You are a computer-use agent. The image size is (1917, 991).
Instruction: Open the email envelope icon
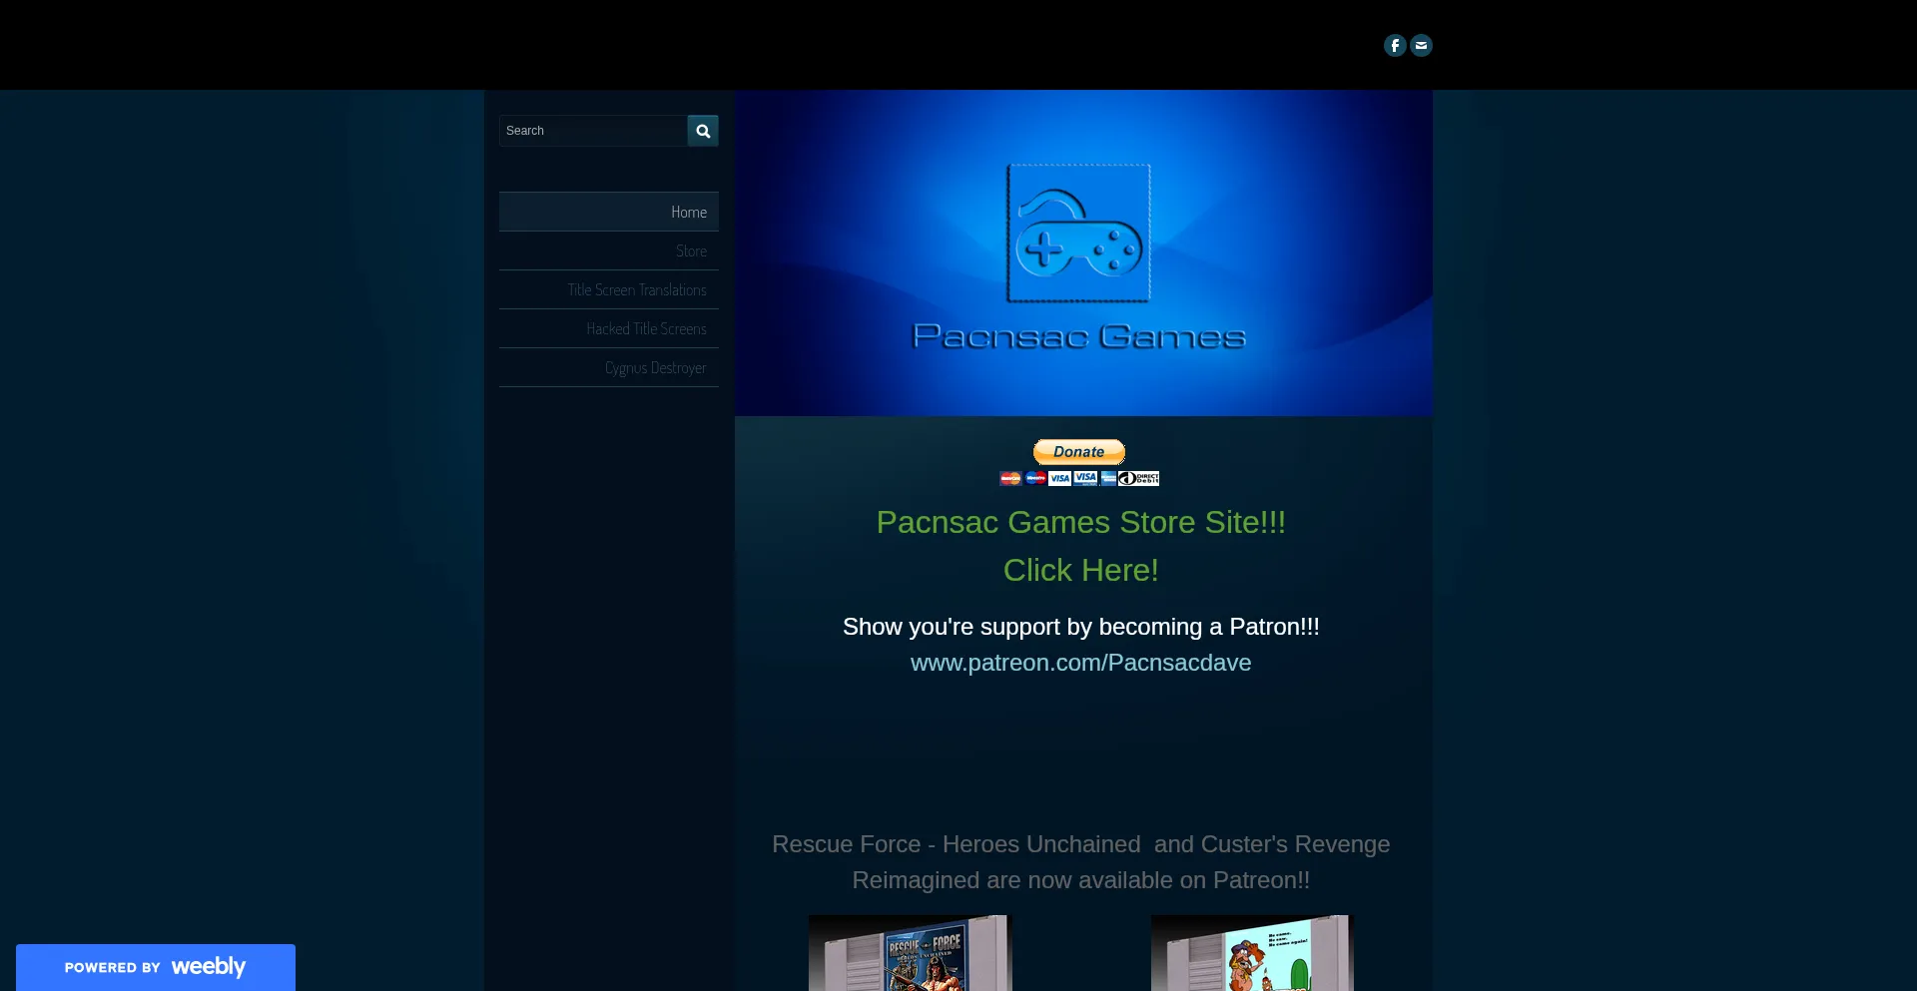(x=1421, y=45)
